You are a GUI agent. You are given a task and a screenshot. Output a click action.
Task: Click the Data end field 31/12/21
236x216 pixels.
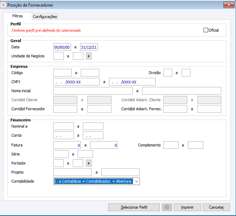tap(89, 47)
